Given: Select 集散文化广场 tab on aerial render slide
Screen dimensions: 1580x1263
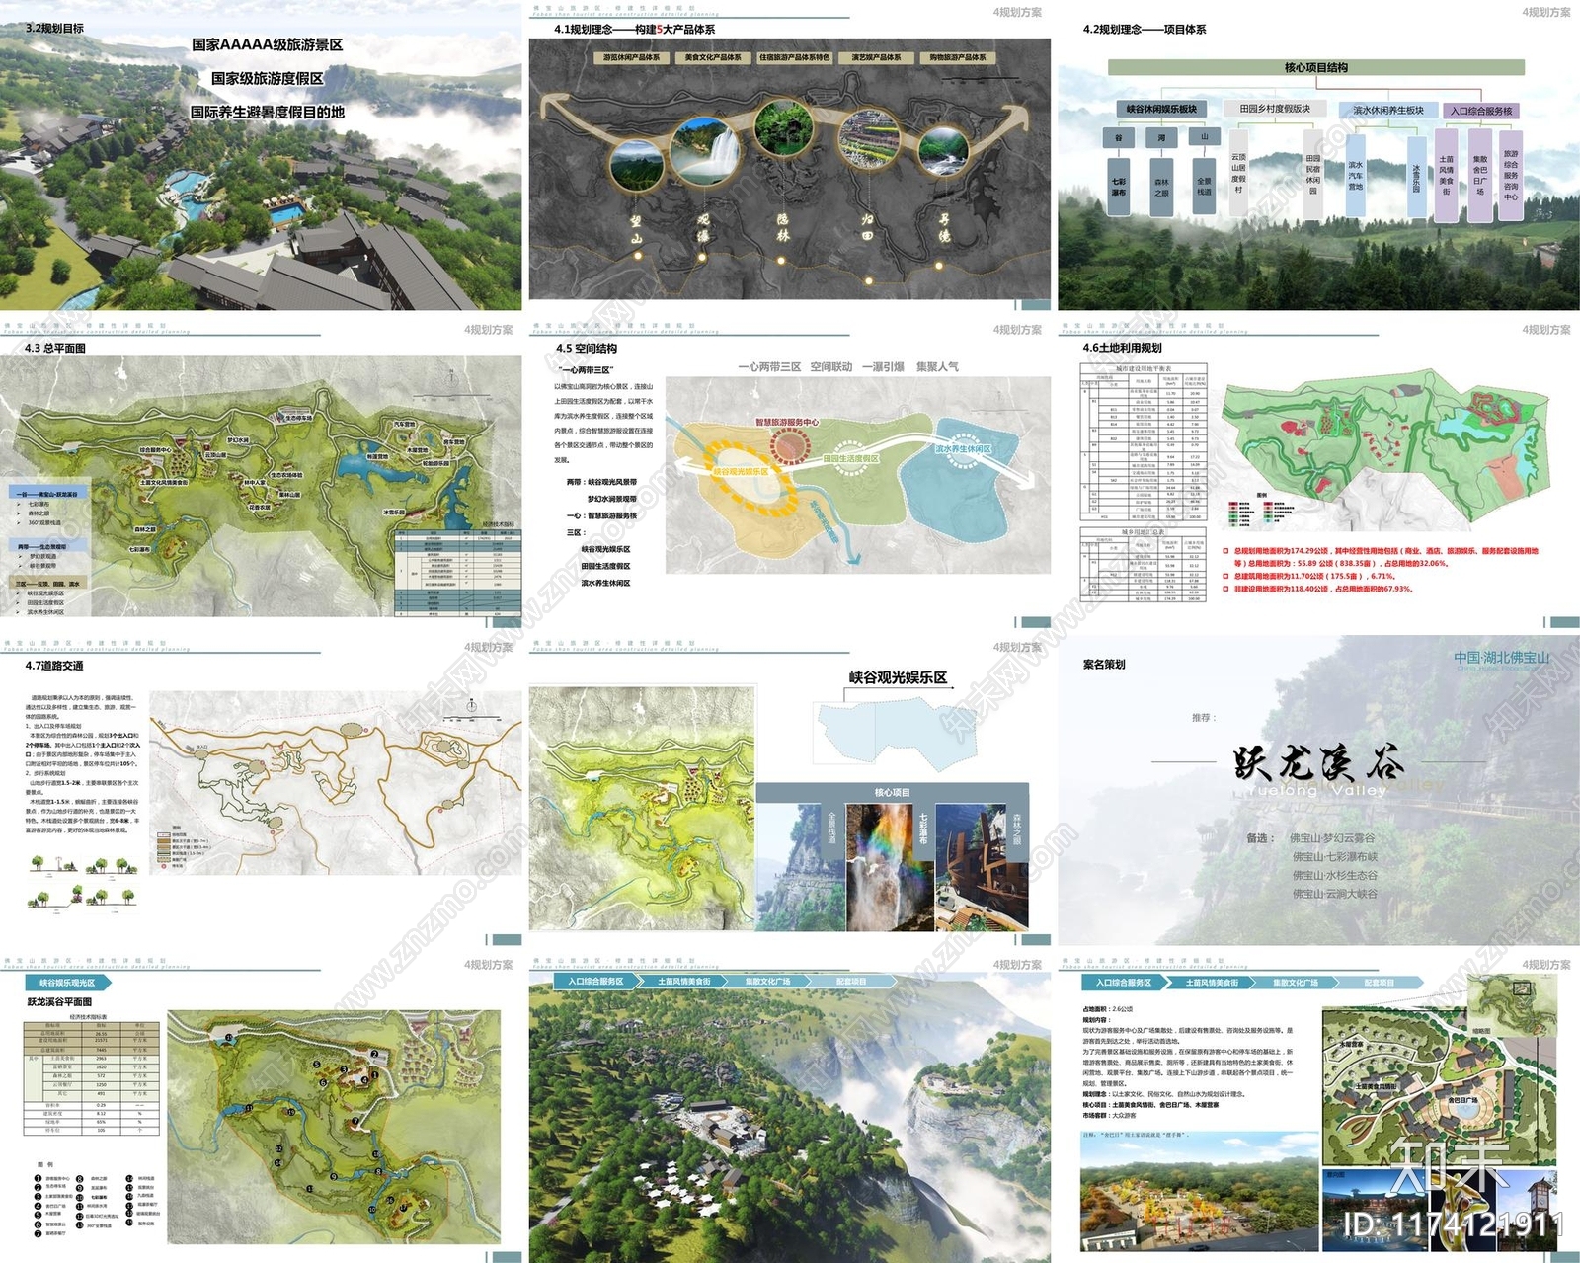Looking at the screenshot, I should pos(768,982).
